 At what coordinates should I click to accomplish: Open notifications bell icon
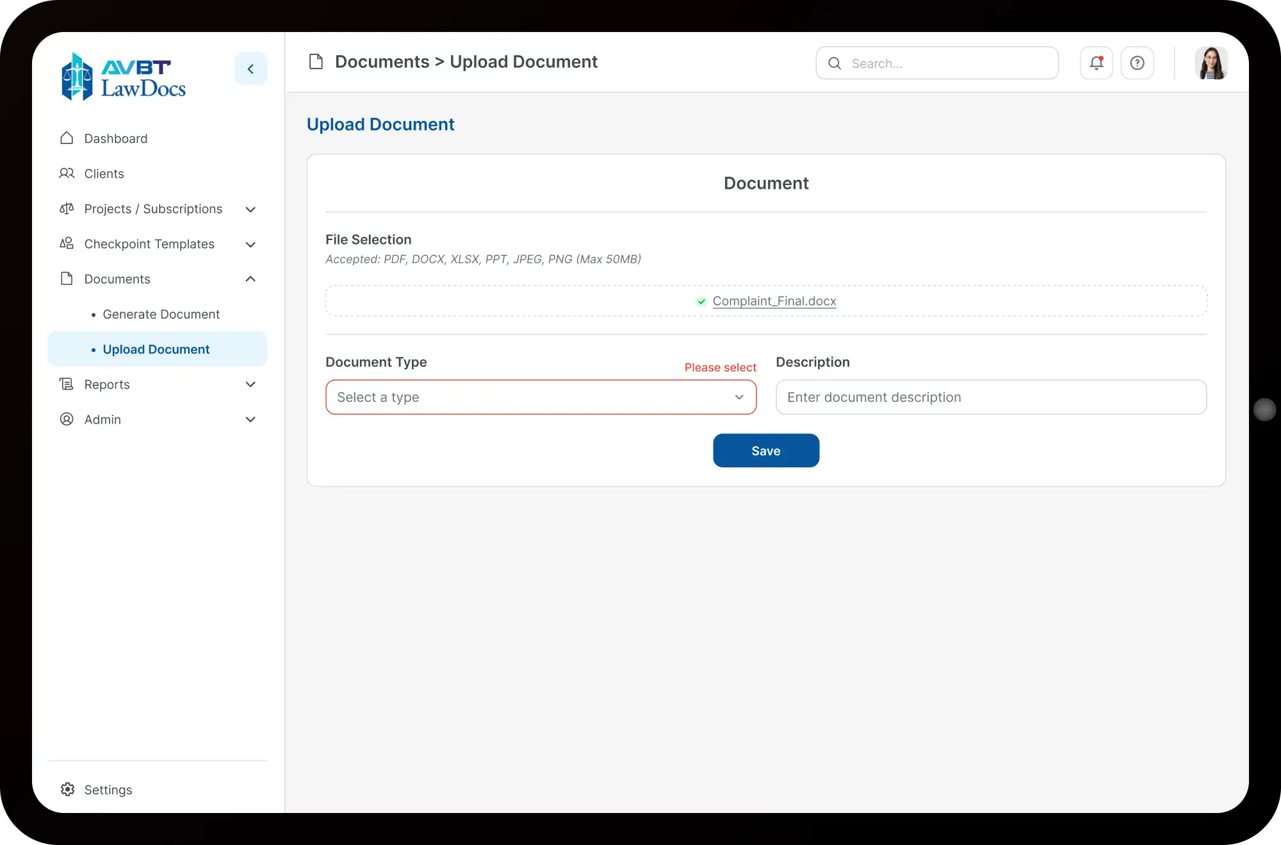coord(1096,63)
